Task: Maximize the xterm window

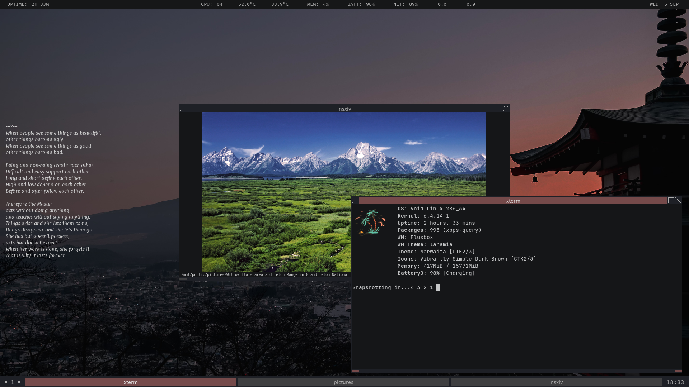Action: click(671, 201)
